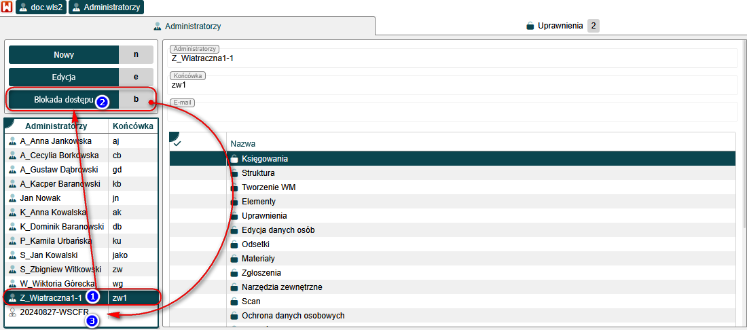
Task: Select administrator A_Kacper Baranowski
Action: 81,184
